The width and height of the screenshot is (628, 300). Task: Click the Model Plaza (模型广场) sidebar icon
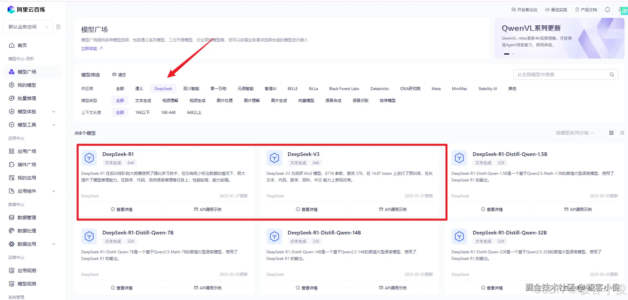[x=12, y=72]
